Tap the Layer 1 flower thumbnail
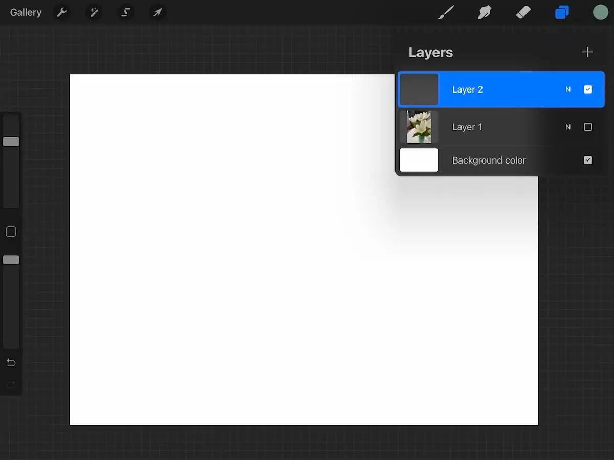614x460 pixels. 419,127
